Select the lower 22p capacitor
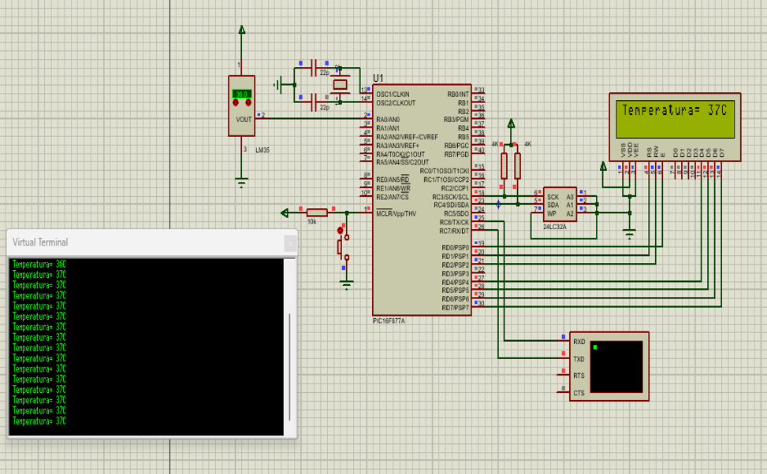Image resolution: width=767 pixels, height=474 pixels. point(323,98)
